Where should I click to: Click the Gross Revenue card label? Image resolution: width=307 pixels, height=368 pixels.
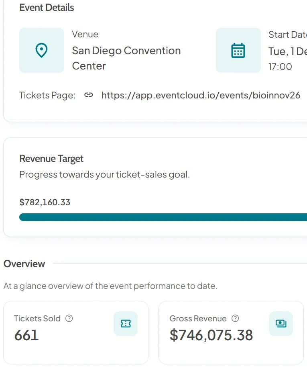tap(198, 319)
